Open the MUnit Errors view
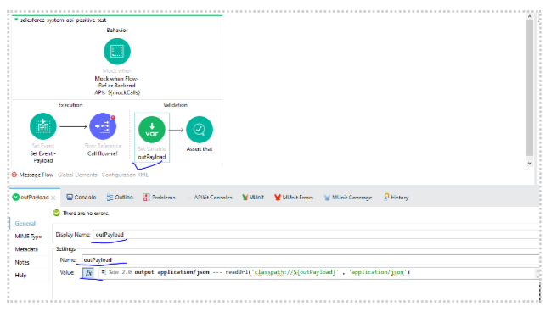551x312 pixels. 294,198
